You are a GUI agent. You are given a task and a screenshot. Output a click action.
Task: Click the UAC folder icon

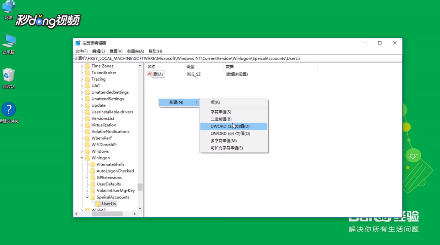(87, 86)
